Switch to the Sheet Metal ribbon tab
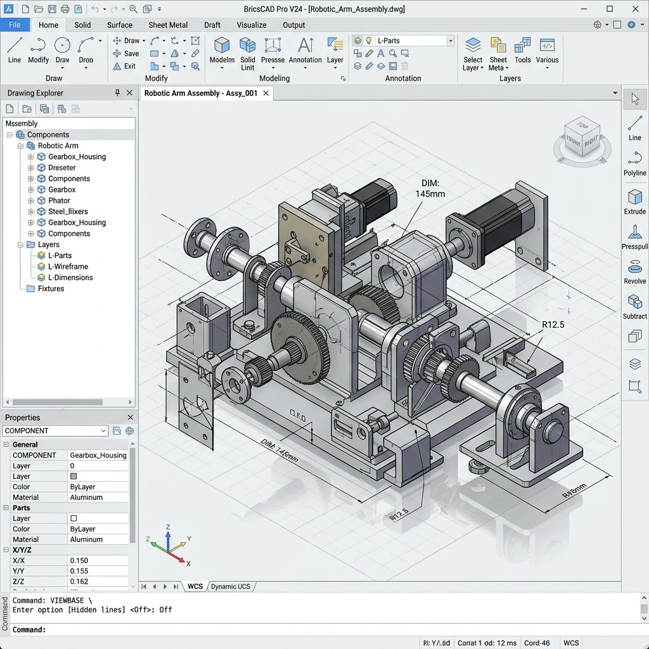Screen dimensions: 649x649 pos(168,25)
